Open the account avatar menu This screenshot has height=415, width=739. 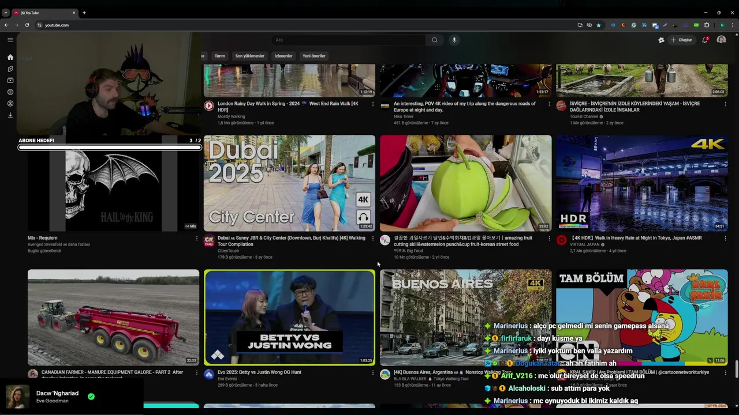point(721,40)
